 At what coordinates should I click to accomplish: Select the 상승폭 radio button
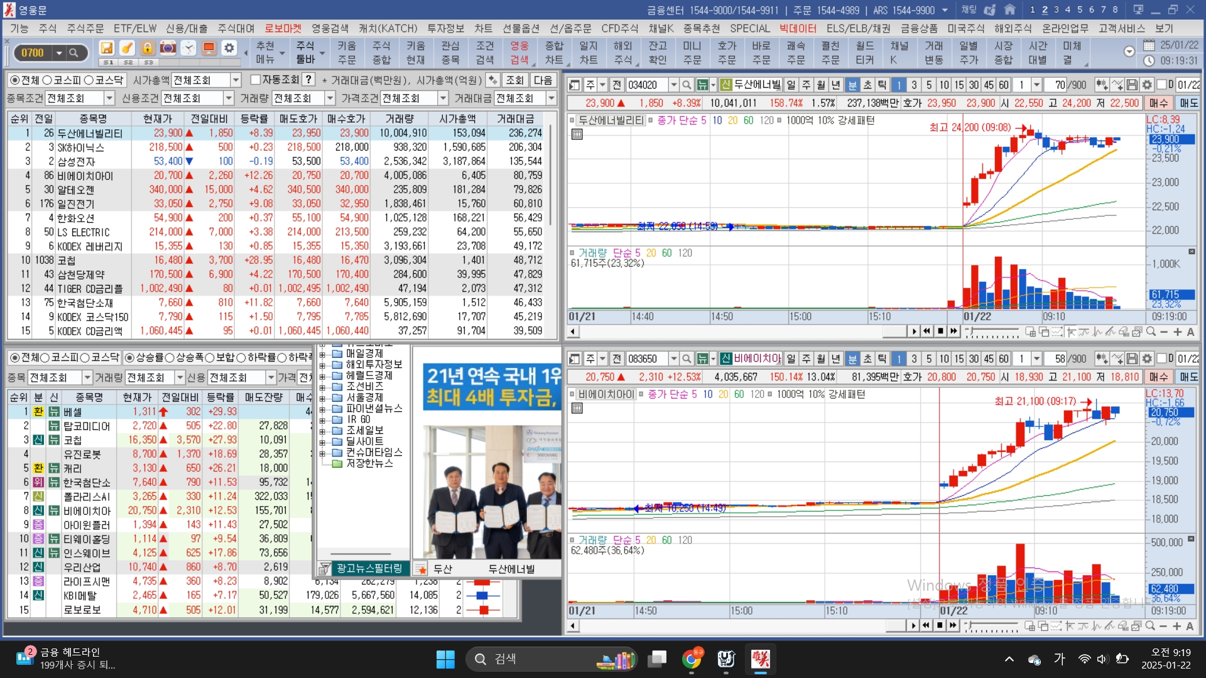tap(170, 358)
